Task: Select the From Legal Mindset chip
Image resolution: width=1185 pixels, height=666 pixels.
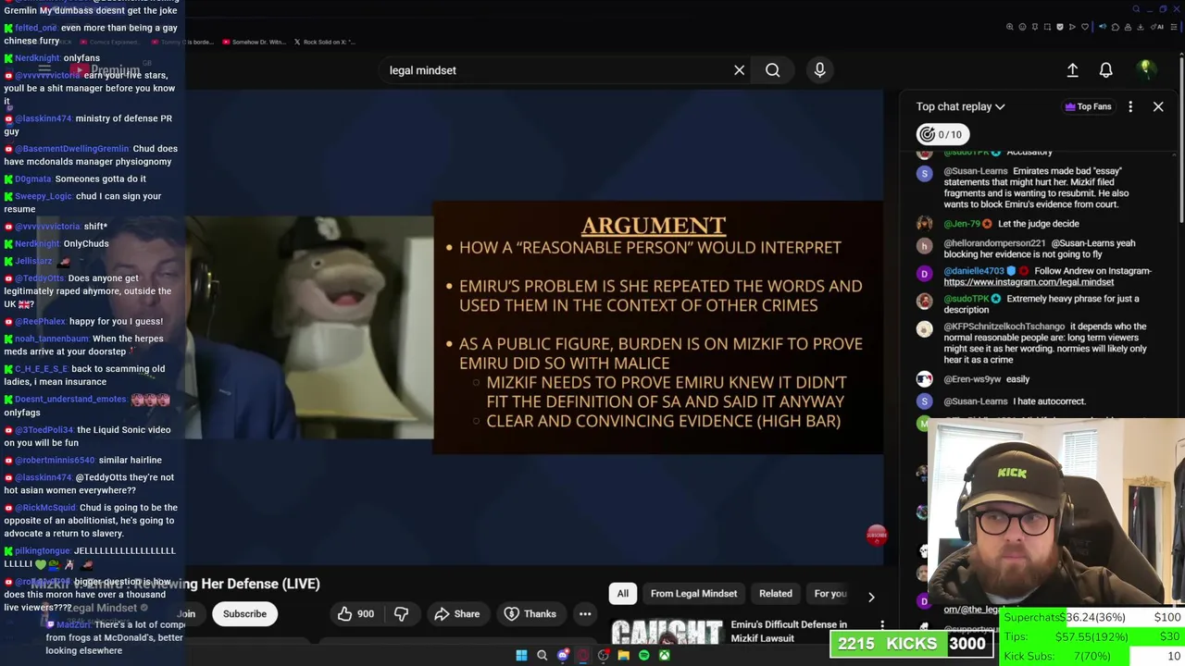Action: click(x=693, y=594)
